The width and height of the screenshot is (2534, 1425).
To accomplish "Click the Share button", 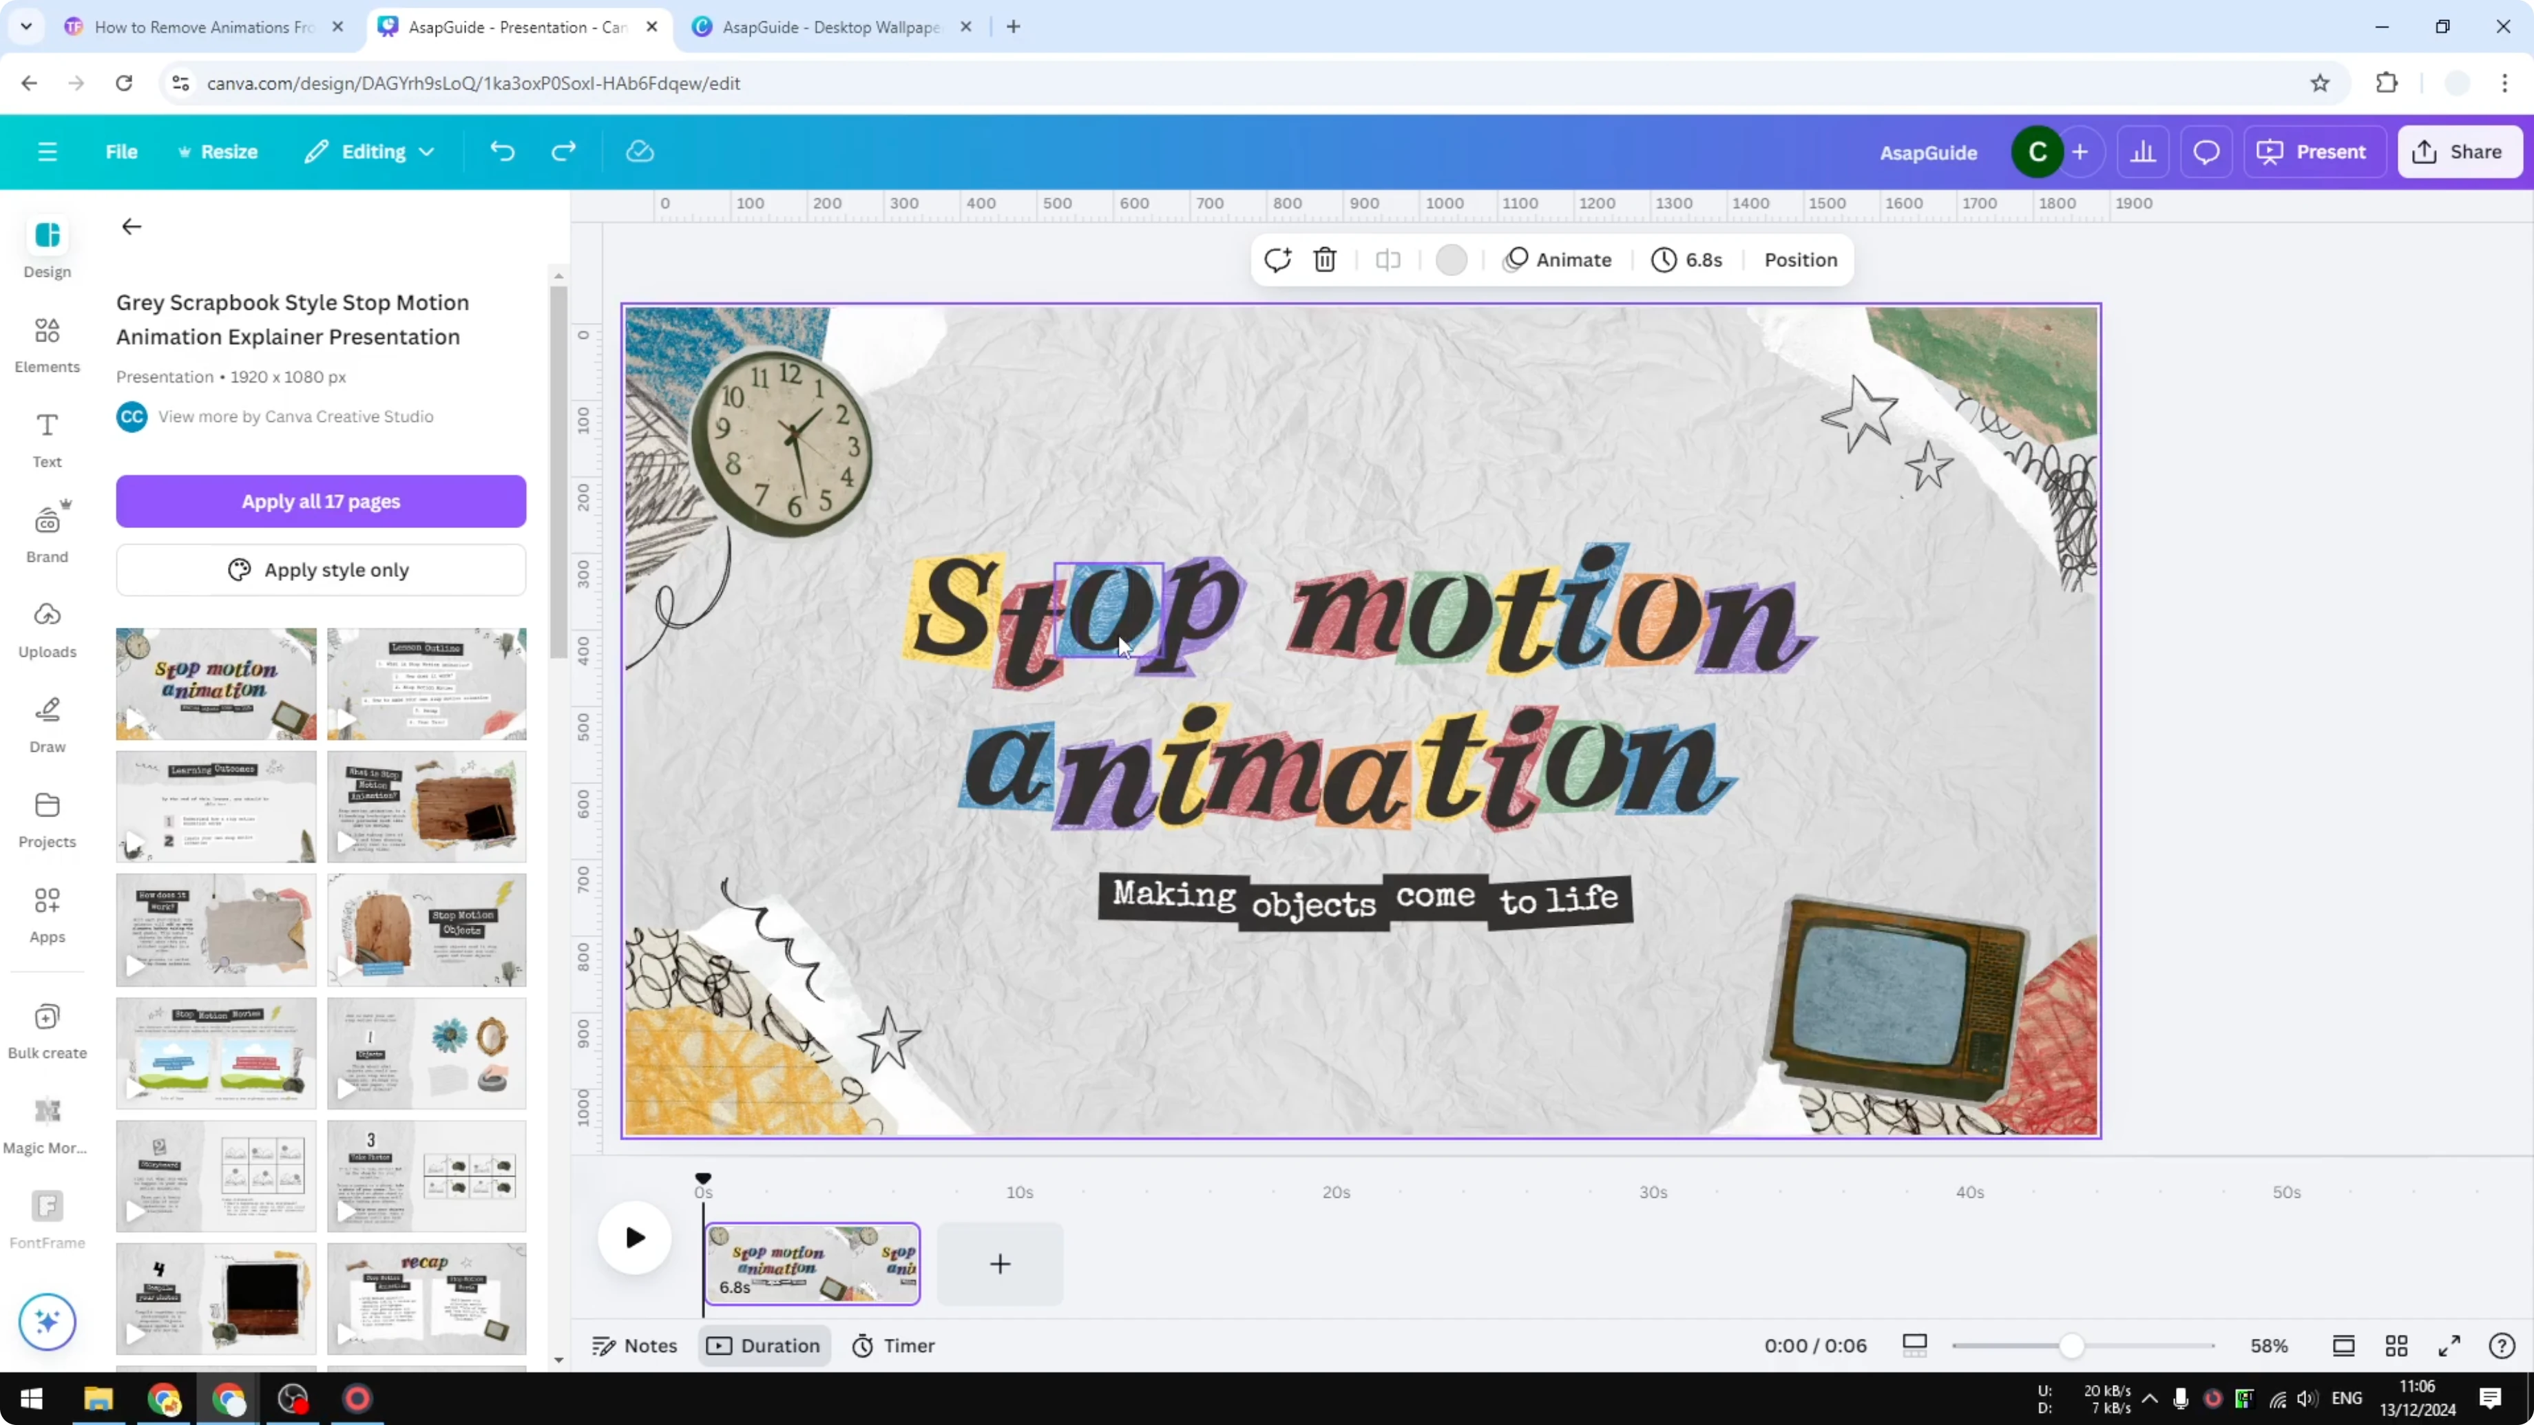I will 2459,151.
